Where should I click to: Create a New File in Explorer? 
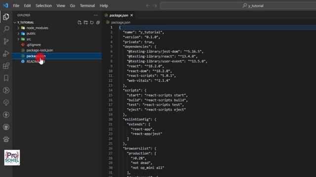79,23
